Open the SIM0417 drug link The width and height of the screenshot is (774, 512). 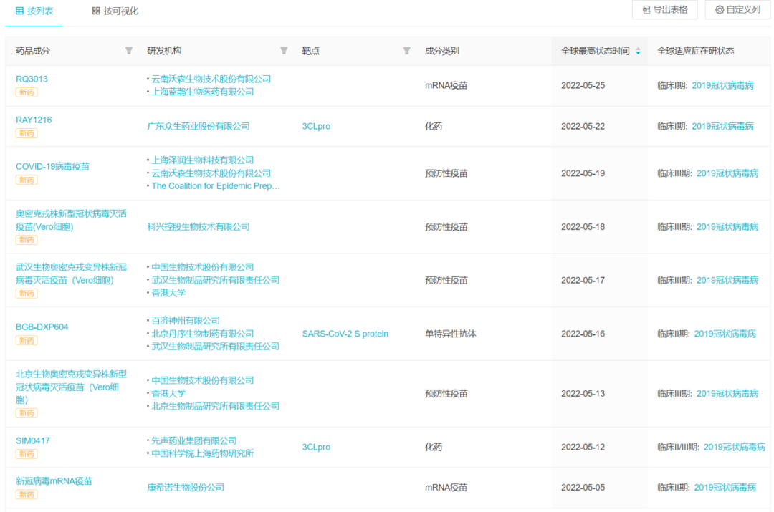pyautogui.click(x=33, y=440)
